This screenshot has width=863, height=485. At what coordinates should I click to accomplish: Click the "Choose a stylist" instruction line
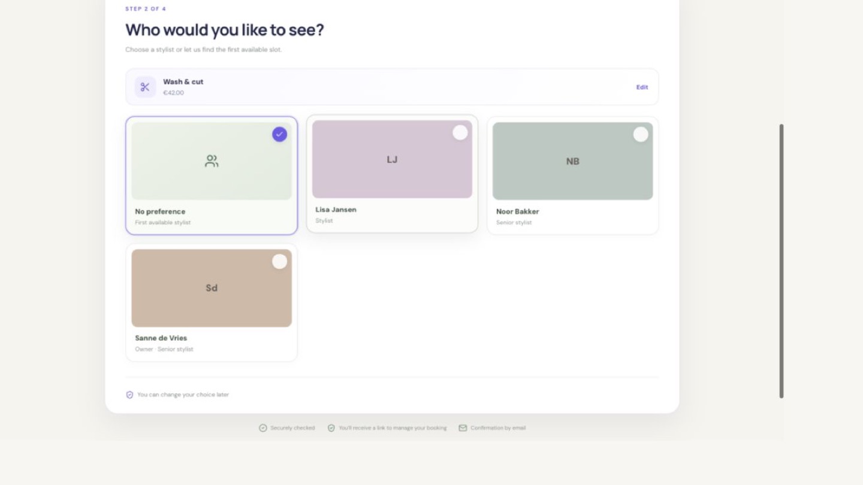pyautogui.click(x=204, y=50)
